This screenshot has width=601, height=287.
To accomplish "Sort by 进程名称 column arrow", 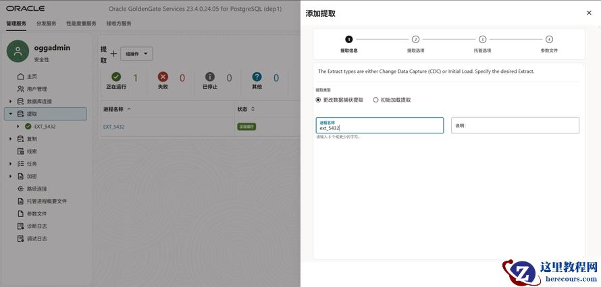I will click(129, 109).
